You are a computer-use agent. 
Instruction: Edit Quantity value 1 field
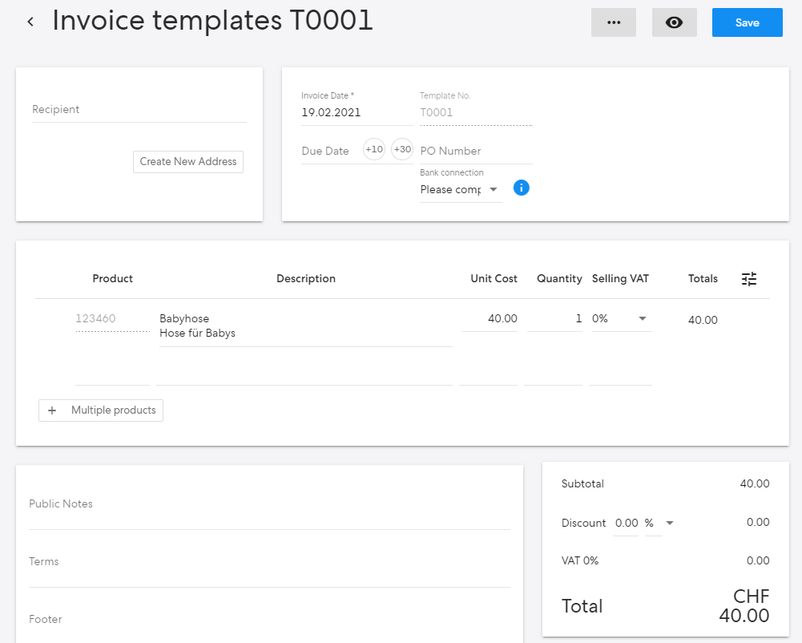[x=554, y=319]
